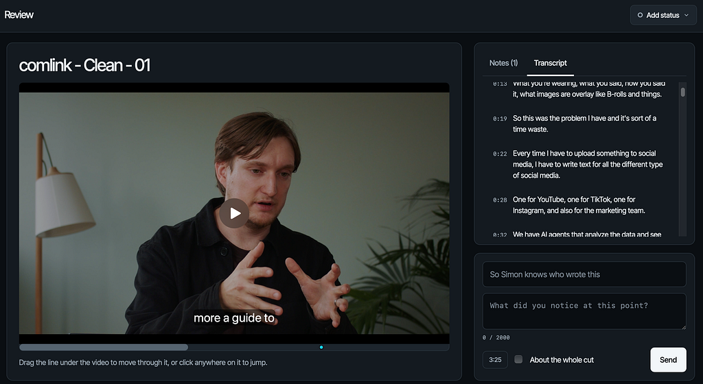Click the Review header label
Image resolution: width=703 pixels, height=384 pixels.
[x=19, y=15]
